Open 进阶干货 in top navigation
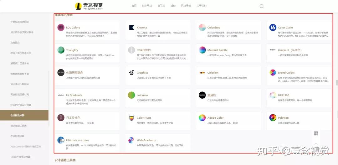The width and height of the screenshot is (338, 165). coord(147,6)
